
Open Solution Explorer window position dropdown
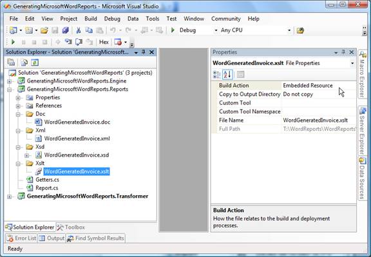point(136,53)
